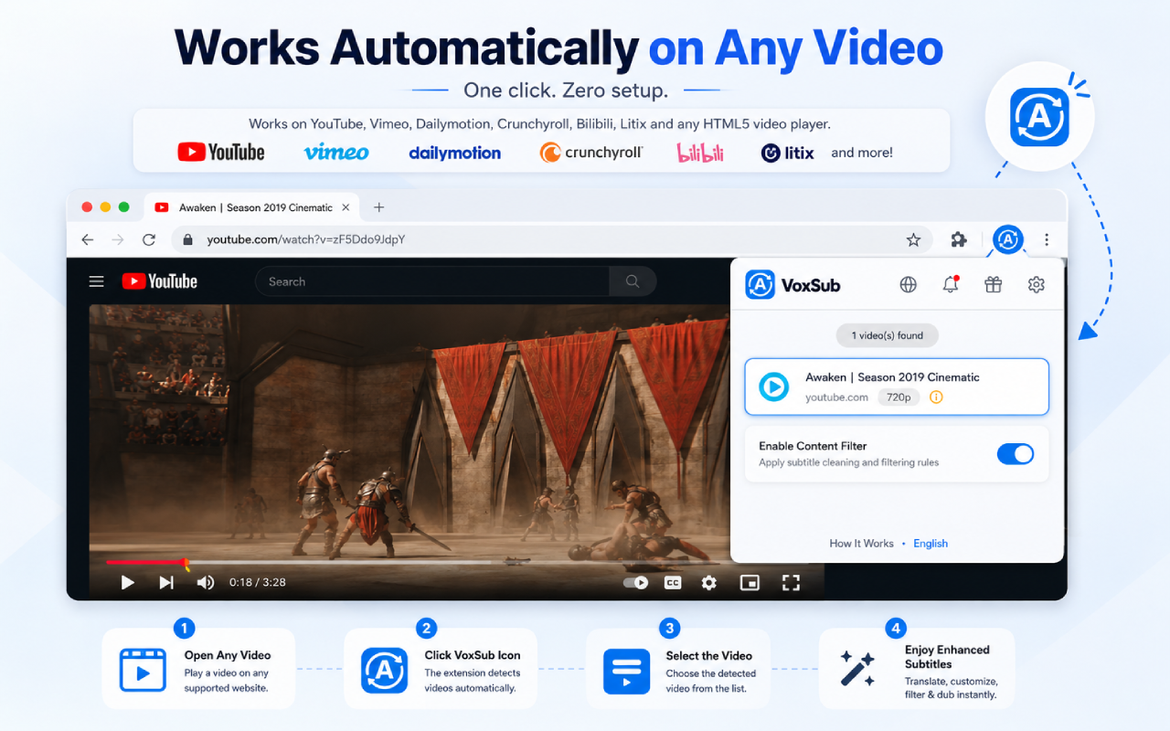1170x731 pixels.
Task: Seek in the red video progress bar
Action: click(x=146, y=562)
